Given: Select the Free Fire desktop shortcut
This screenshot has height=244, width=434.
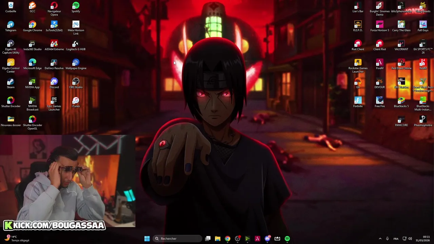Looking at the screenshot, I should pos(380,102).
